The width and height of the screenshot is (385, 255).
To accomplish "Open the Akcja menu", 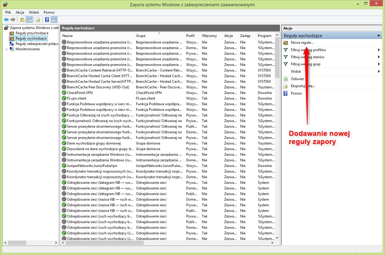I will 20,12.
